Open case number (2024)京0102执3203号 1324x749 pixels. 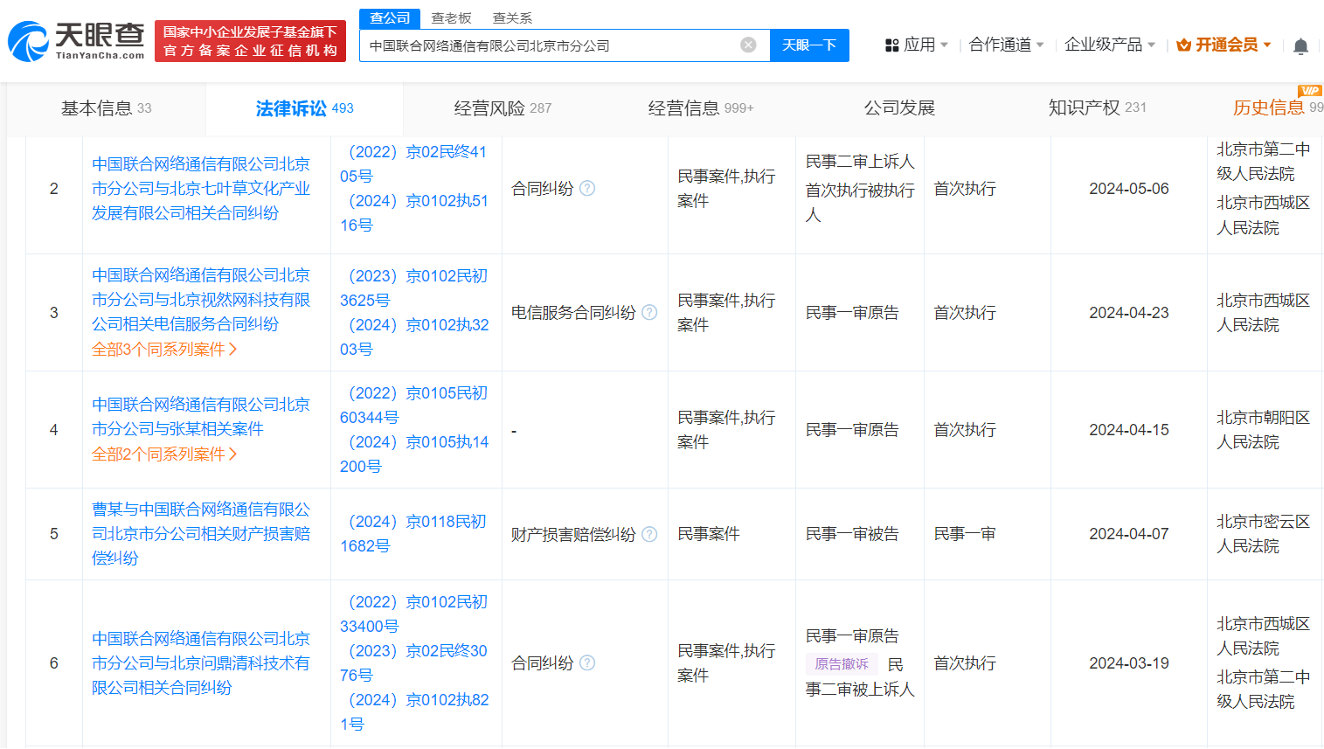[x=414, y=336]
